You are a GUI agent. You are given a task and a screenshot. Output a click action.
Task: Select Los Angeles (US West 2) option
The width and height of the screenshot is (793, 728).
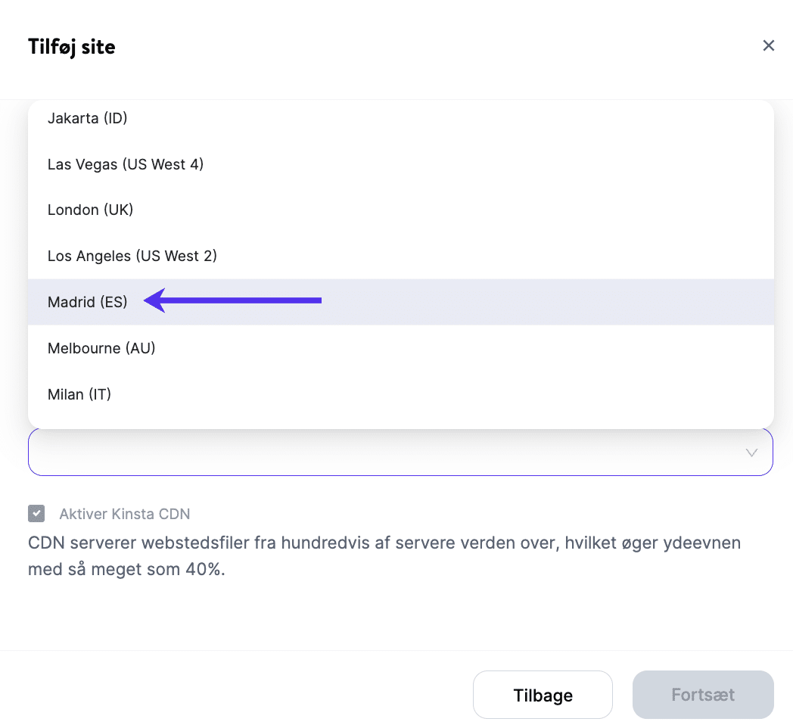coord(132,257)
